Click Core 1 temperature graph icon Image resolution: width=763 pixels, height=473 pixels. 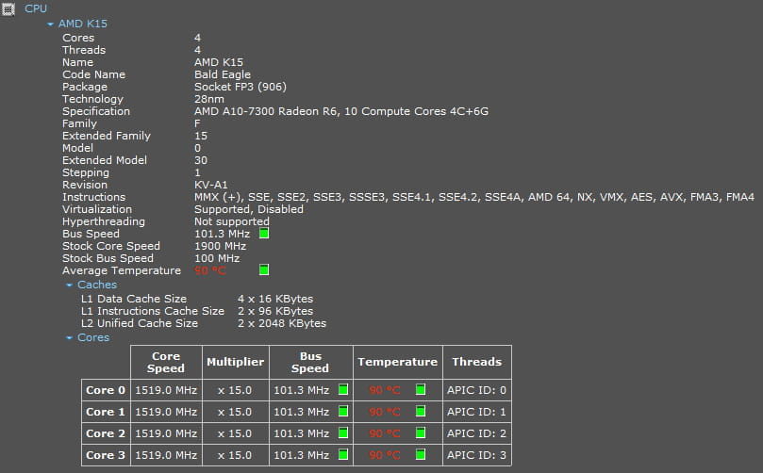pyautogui.click(x=421, y=411)
